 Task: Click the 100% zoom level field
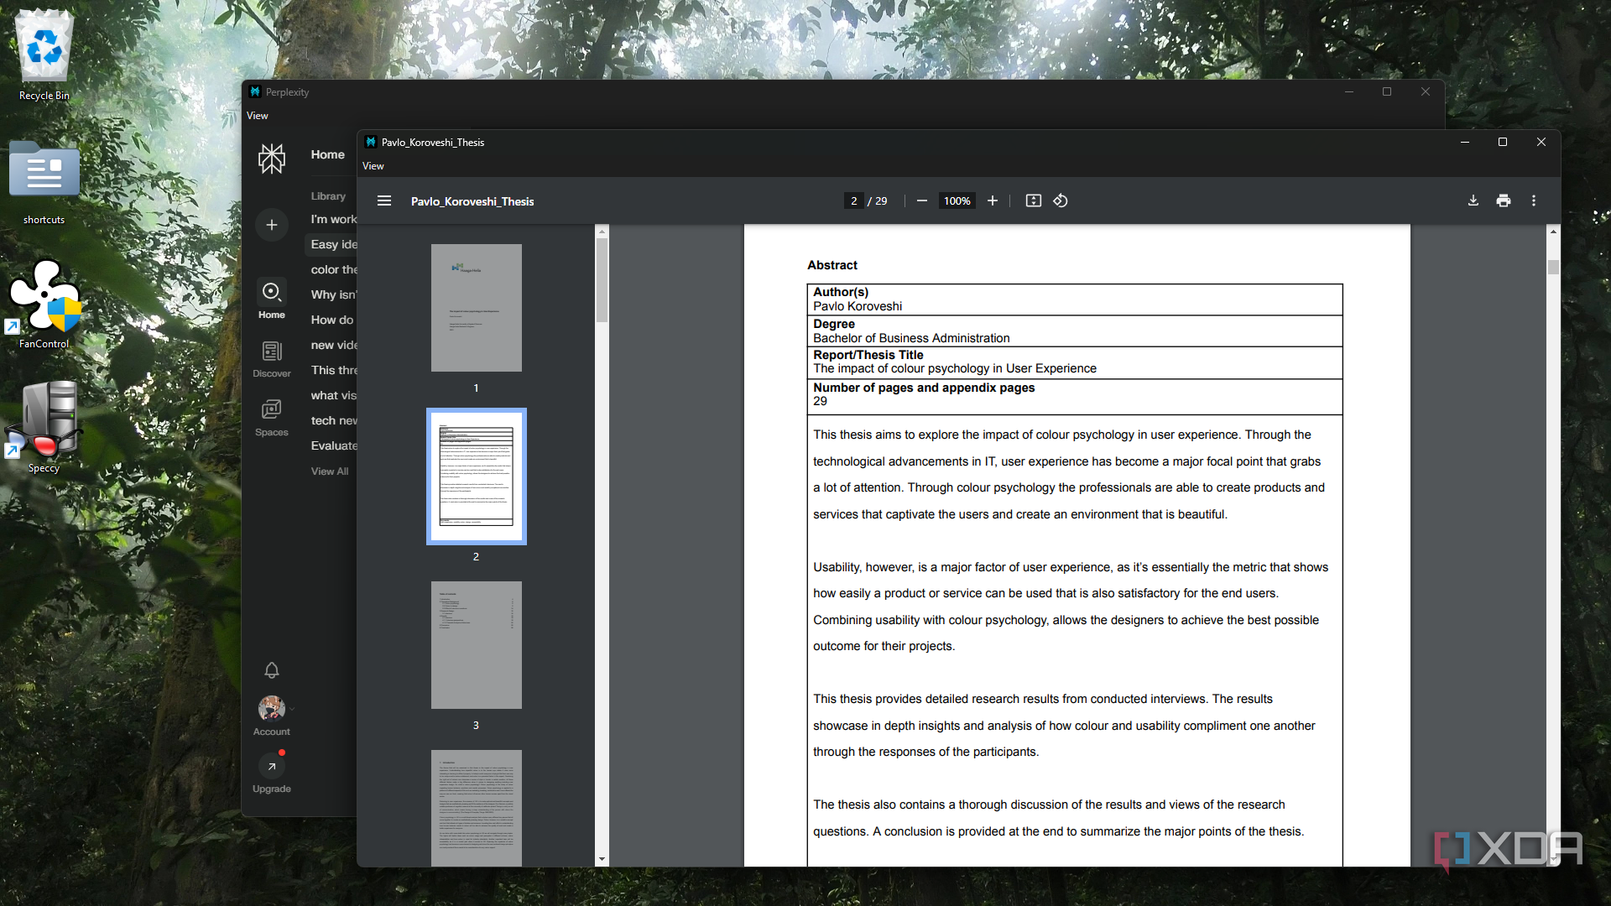[957, 201]
